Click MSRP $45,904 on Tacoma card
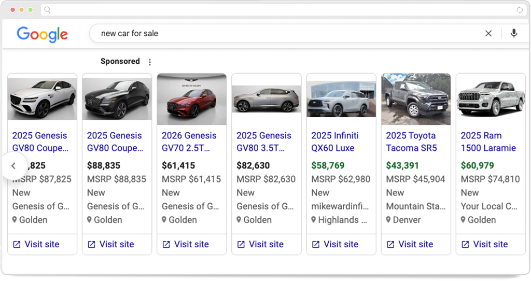The image size is (531, 281). (x=415, y=179)
